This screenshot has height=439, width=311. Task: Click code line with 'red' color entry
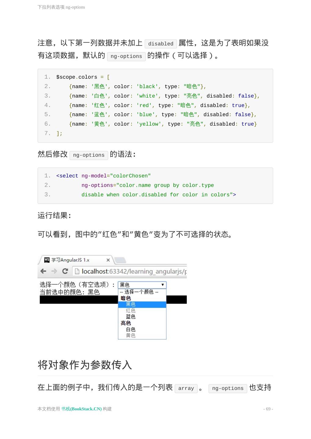click(x=160, y=105)
